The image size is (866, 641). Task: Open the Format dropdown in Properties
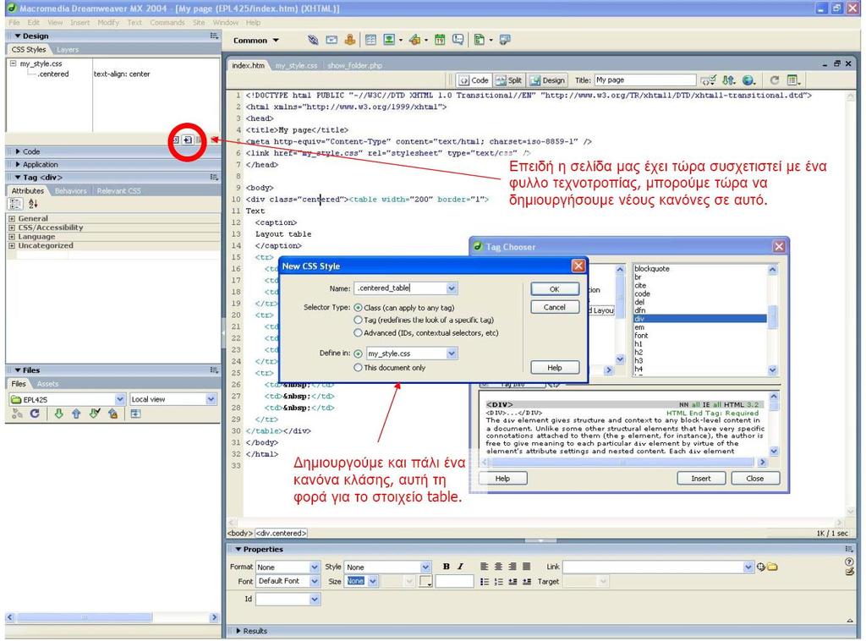coord(315,567)
